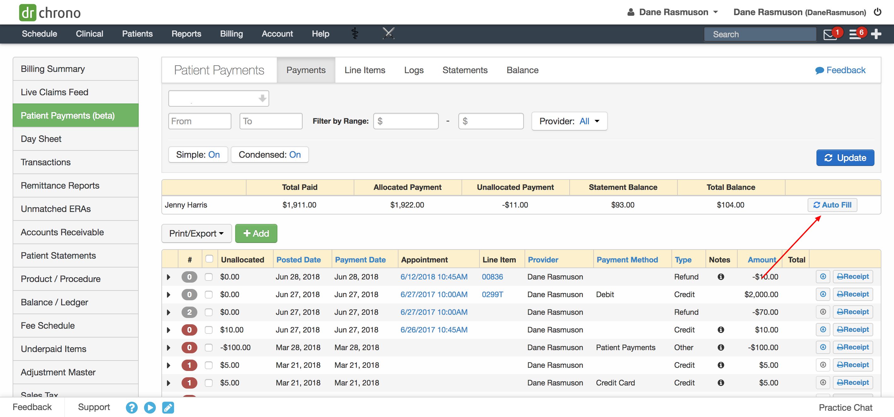
Task: Click the blue Update button
Action: coord(845,158)
